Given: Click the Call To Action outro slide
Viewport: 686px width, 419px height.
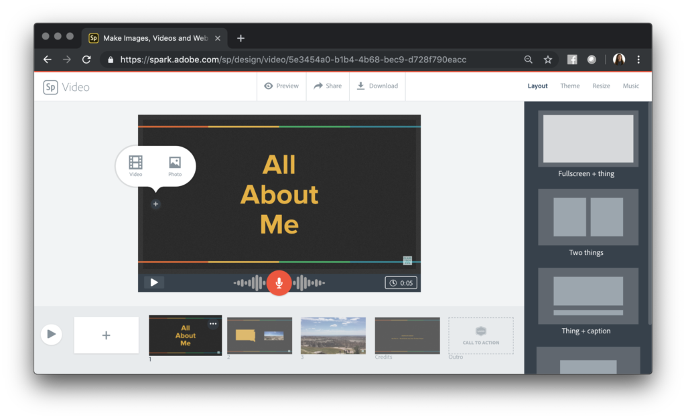Looking at the screenshot, I should click(x=480, y=335).
